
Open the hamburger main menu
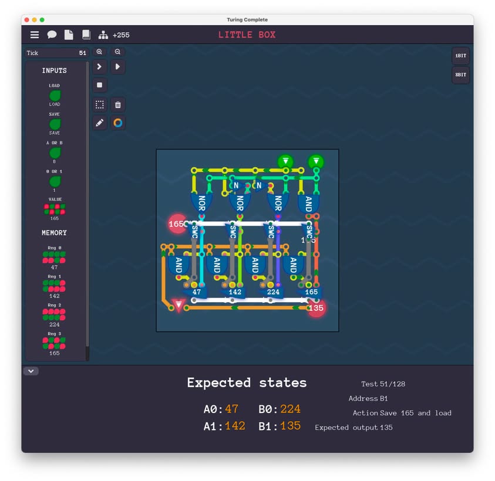pos(35,35)
